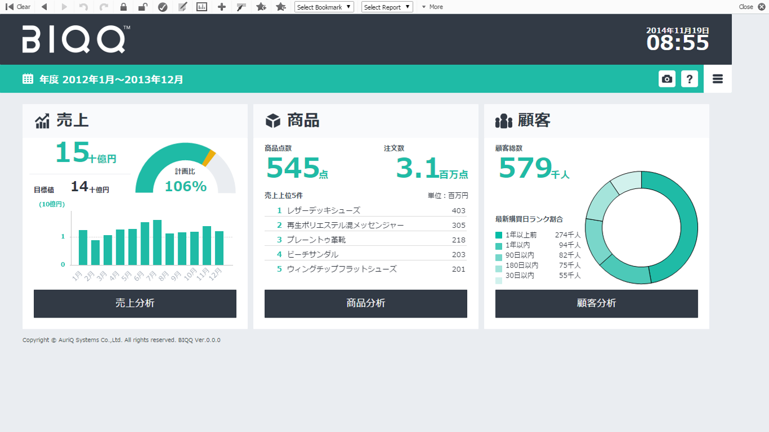Click the open padlock Unlock icon
Viewport: 769px width, 432px height.
click(x=143, y=7)
